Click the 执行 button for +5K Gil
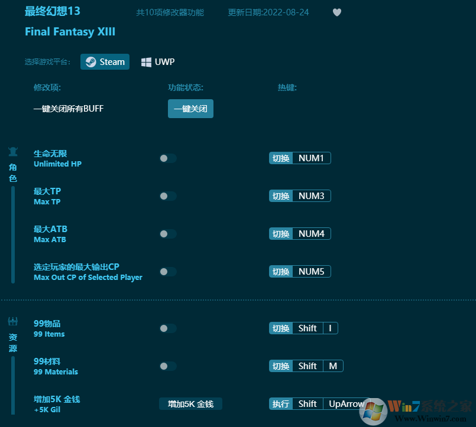The height and width of the screenshot is (427, 476). (x=280, y=403)
